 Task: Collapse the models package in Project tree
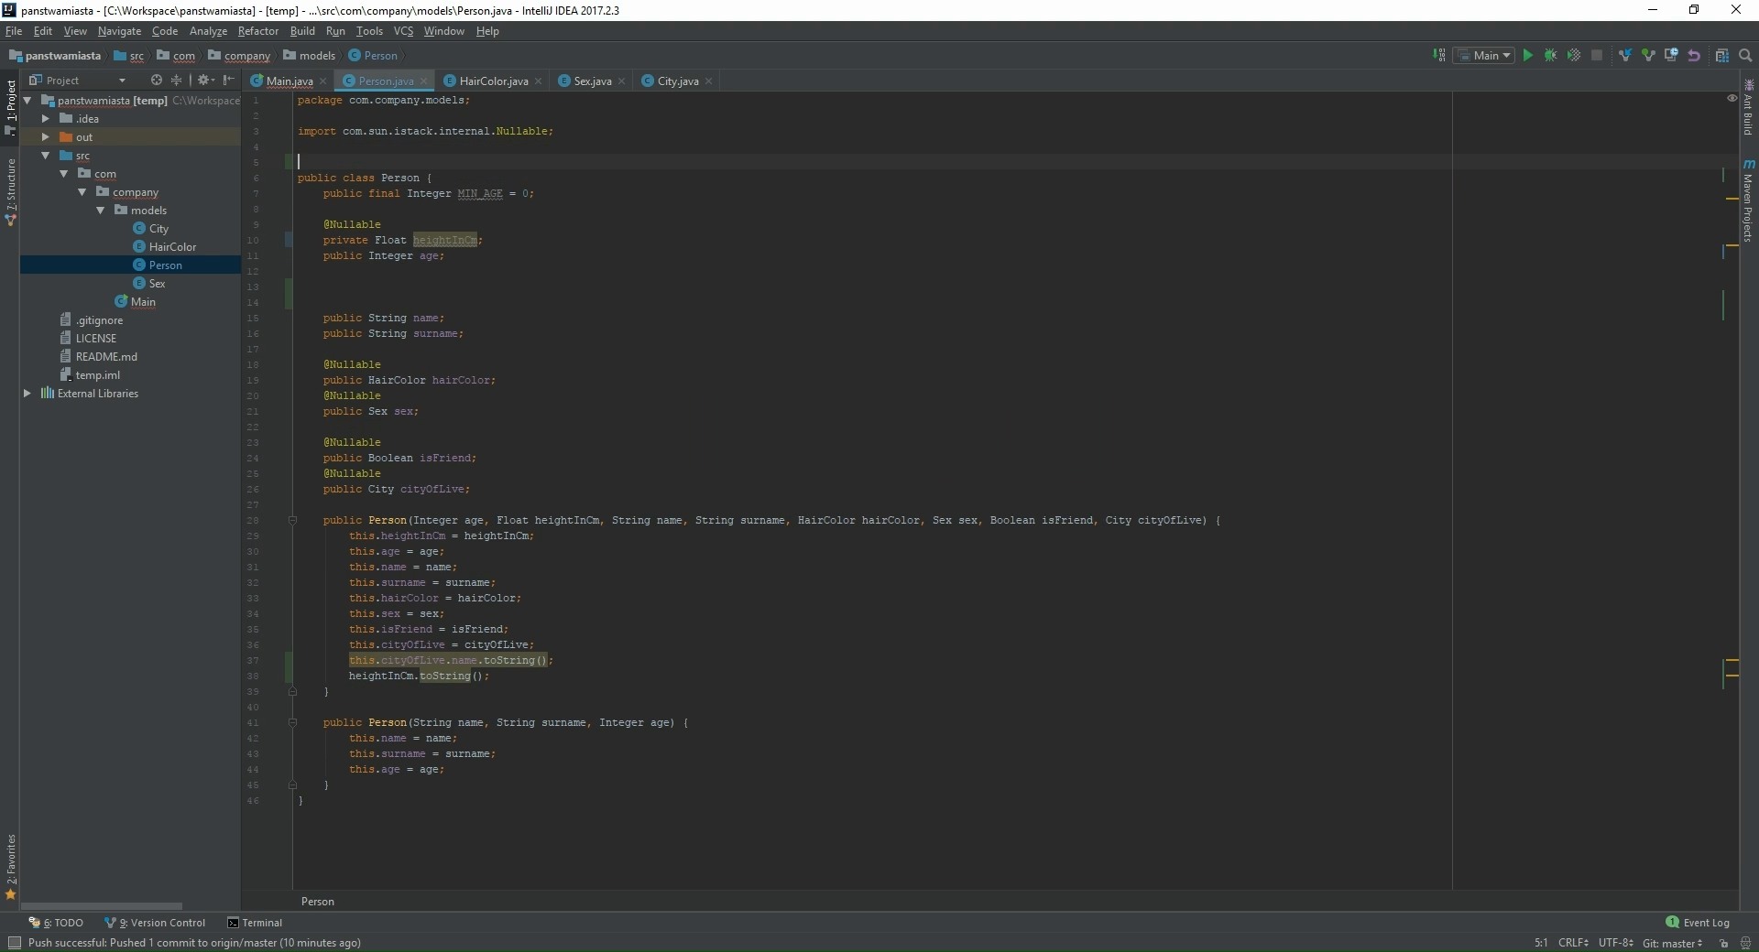pyautogui.click(x=100, y=211)
